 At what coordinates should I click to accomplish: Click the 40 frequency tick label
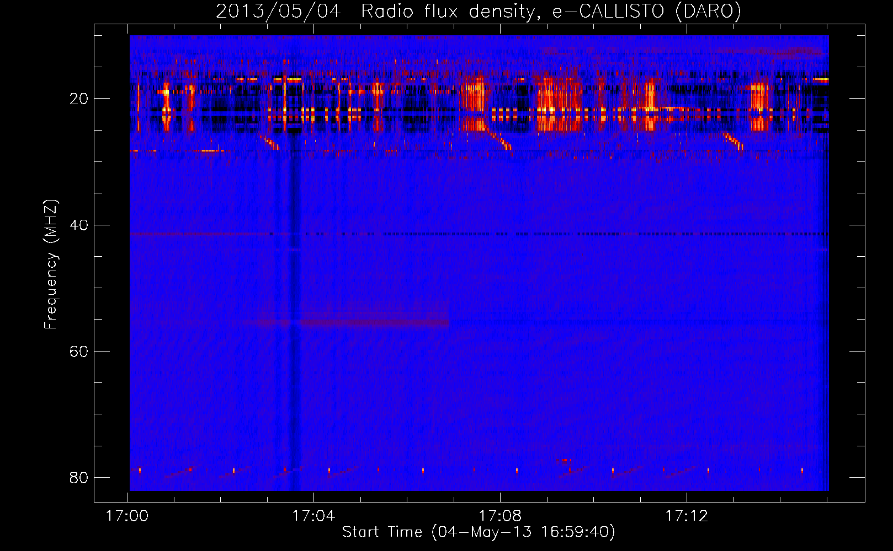tap(78, 225)
